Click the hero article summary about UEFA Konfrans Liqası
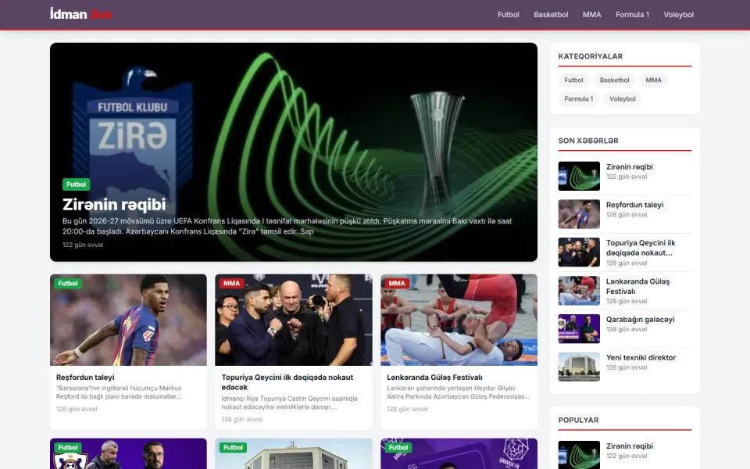The height and width of the screenshot is (469, 750). pos(287,226)
